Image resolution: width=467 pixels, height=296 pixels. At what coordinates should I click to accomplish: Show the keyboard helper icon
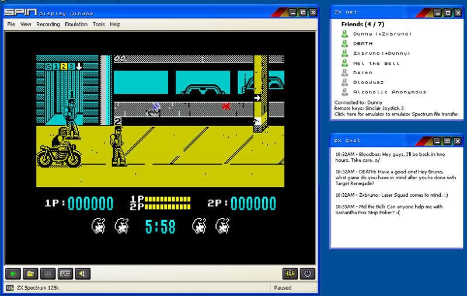[65, 273]
